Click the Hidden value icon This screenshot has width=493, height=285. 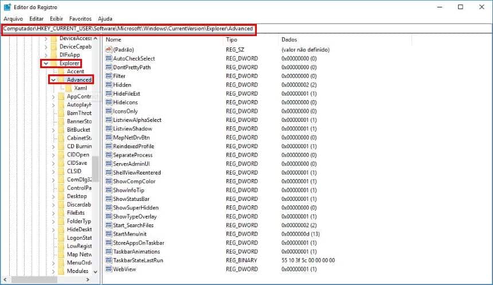(x=109, y=85)
